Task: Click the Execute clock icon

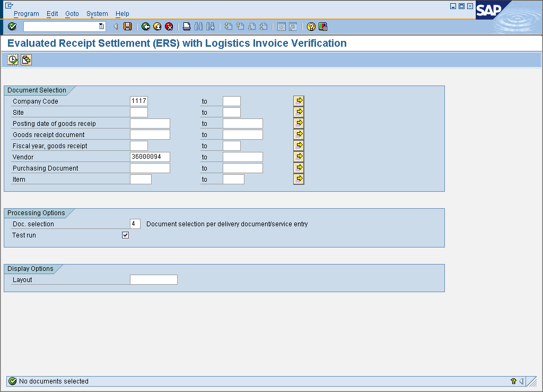Action: point(13,59)
